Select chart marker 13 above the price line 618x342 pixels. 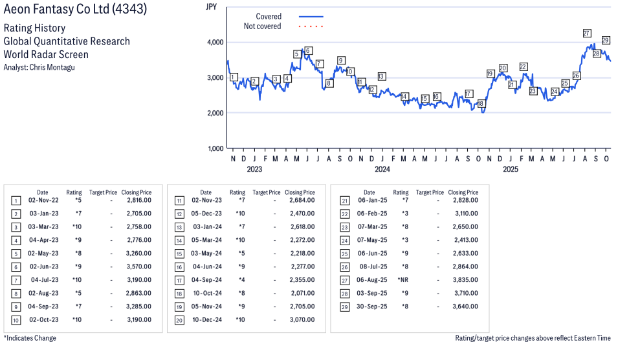click(x=381, y=76)
